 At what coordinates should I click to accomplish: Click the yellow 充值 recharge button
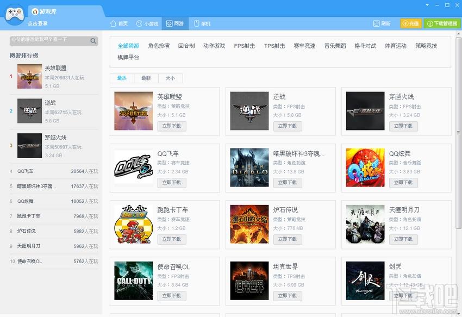point(411,23)
